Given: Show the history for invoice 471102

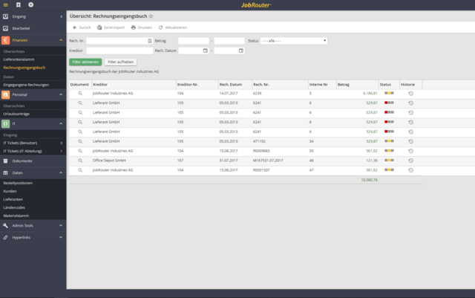Looking at the screenshot, I should pyautogui.click(x=410, y=141).
